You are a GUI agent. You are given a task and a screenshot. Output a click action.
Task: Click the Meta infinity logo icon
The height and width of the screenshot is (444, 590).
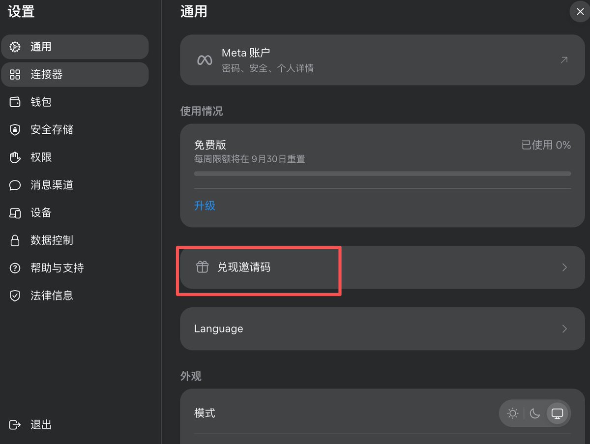pos(205,60)
